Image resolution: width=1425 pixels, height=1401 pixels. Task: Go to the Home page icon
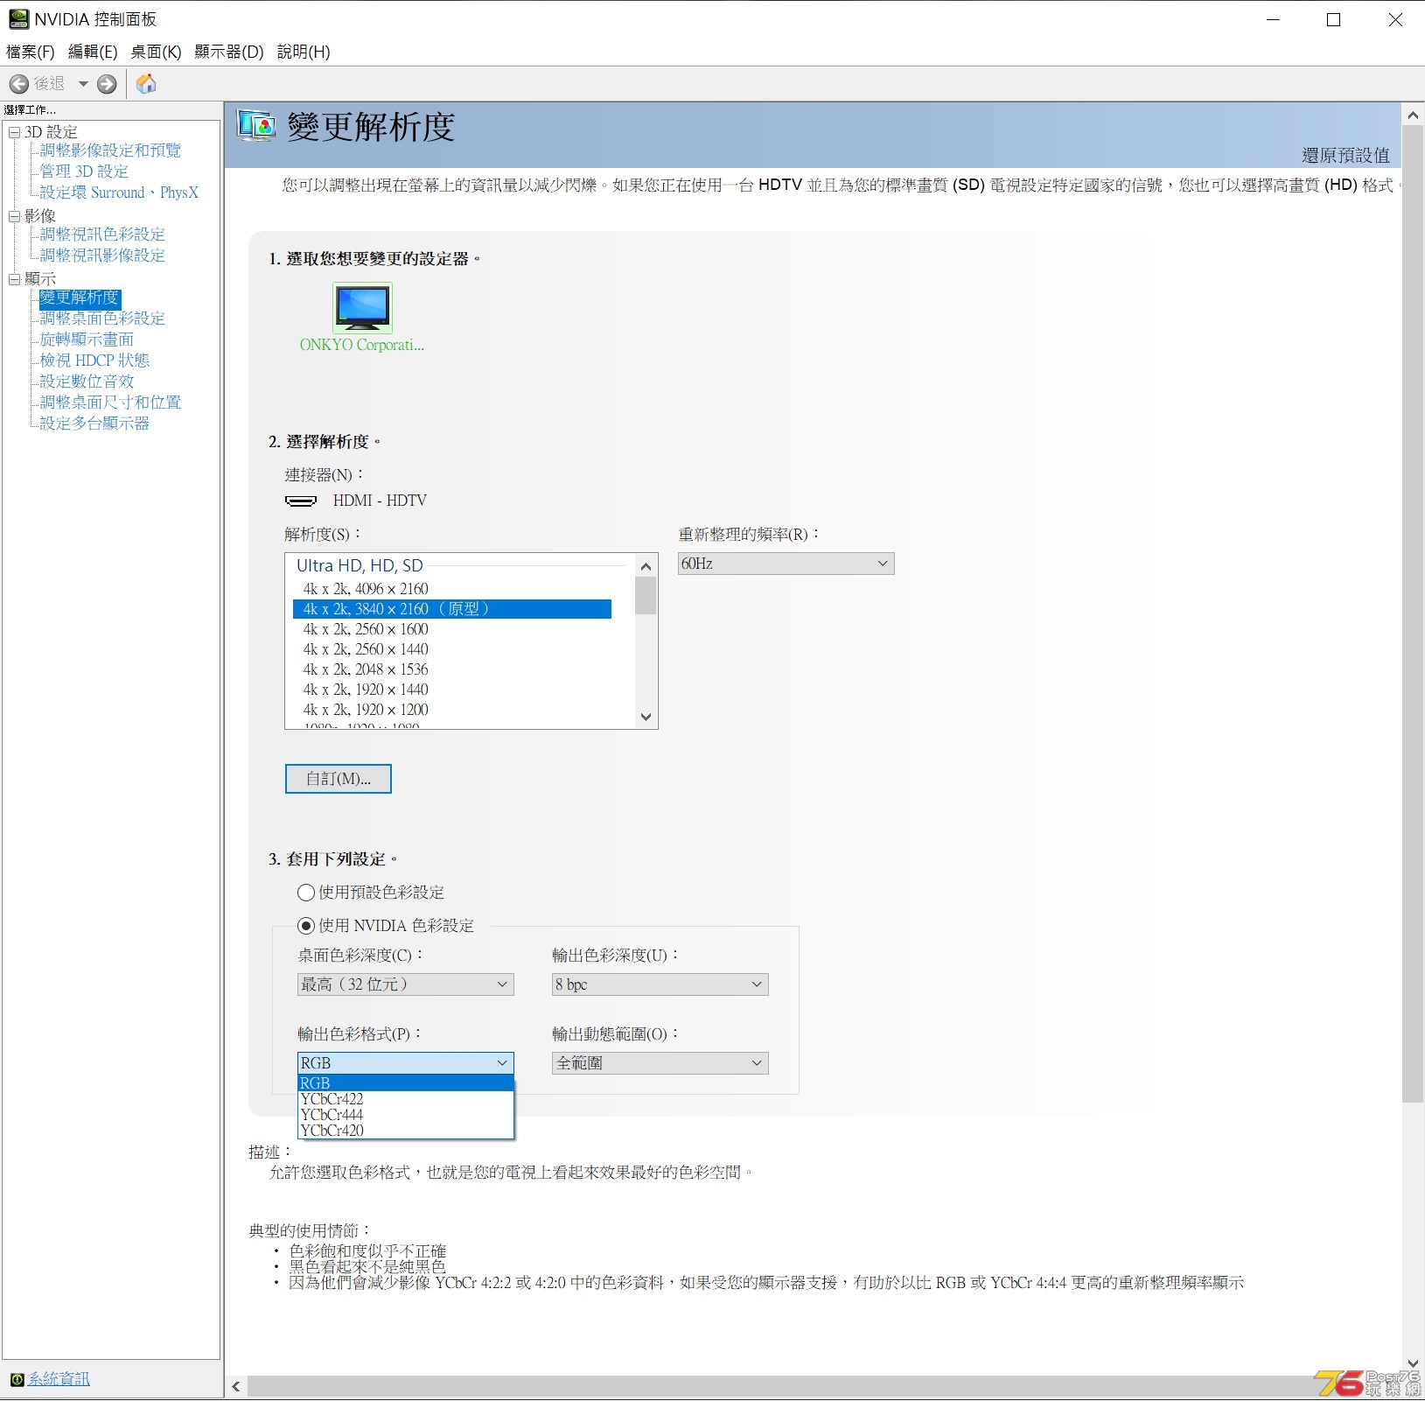click(146, 84)
